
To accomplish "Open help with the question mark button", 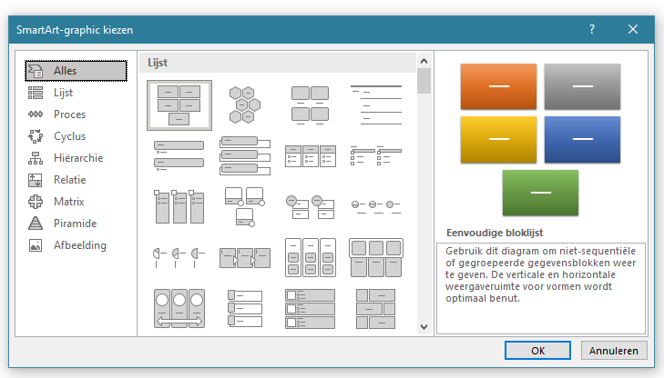I will pyautogui.click(x=592, y=29).
